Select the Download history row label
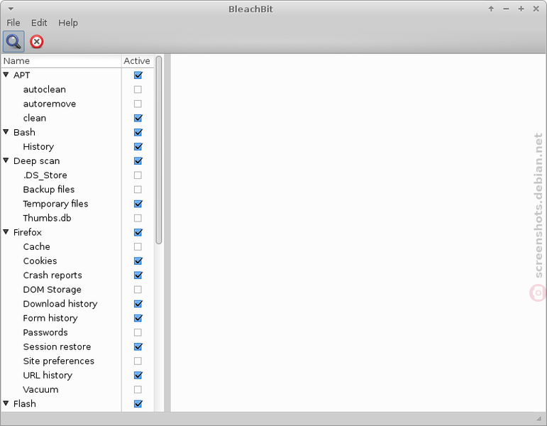 [x=60, y=304]
